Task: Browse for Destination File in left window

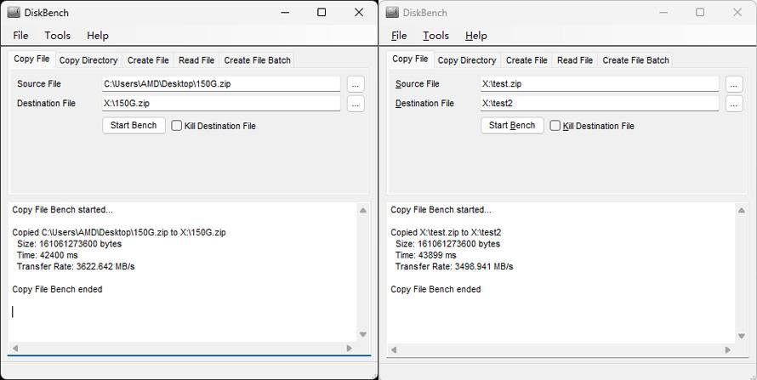Action: [x=356, y=104]
